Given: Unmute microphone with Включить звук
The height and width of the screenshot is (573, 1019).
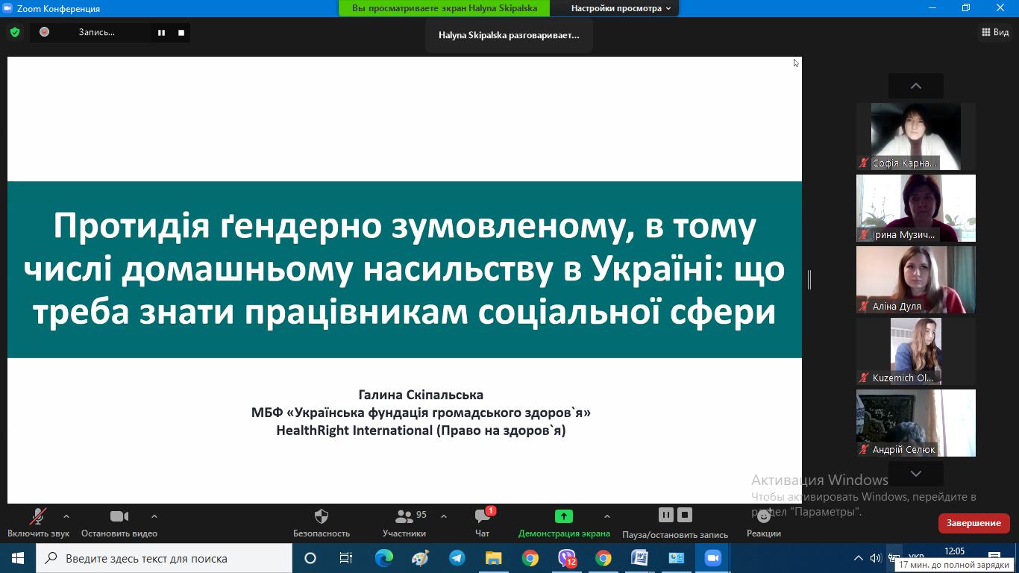Looking at the screenshot, I should coord(37,516).
